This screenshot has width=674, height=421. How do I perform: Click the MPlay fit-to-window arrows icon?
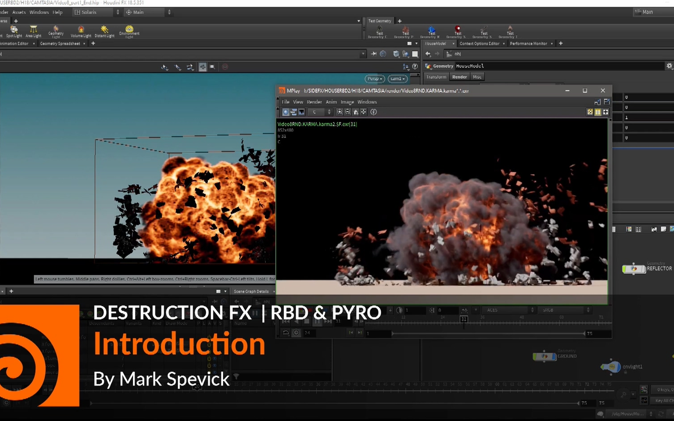click(x=364, y=112)
